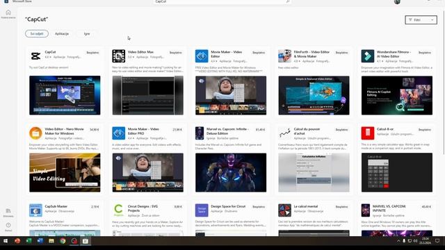Open the notifications icon in the system tray
The image size is (445, 250).
click(437, 241)
